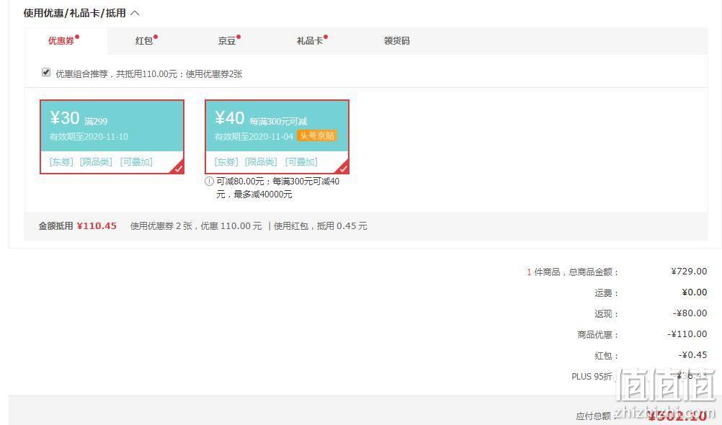Click the 可减80.00元 coupon explanation text

(277, 187)
